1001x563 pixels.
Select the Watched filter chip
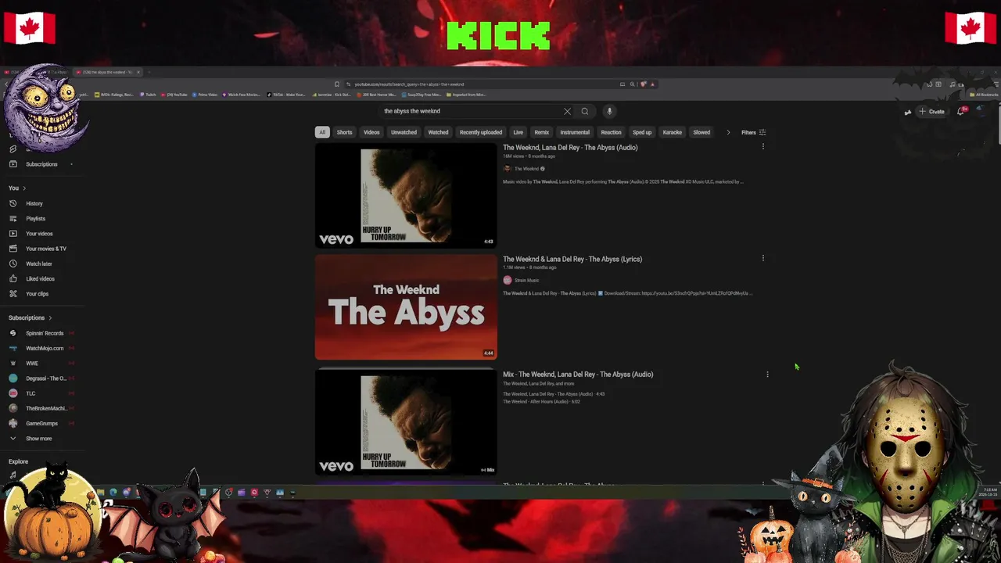(x=438, y=132)
